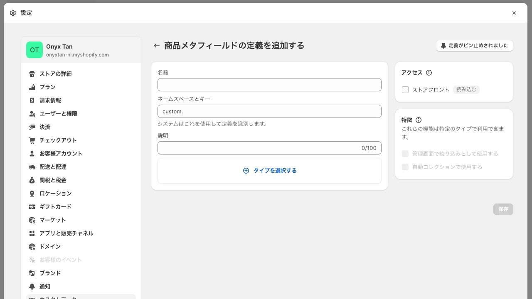This screenshot has width=532, height=299.
Task: Close the settings dialog with X
Action: 514,13
